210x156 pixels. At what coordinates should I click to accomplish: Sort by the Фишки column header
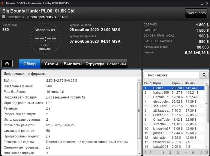194,83
